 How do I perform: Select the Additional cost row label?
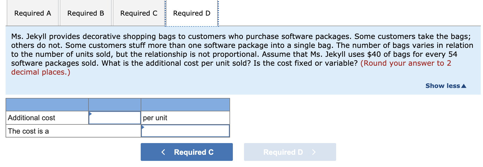(x=32, y=117)
